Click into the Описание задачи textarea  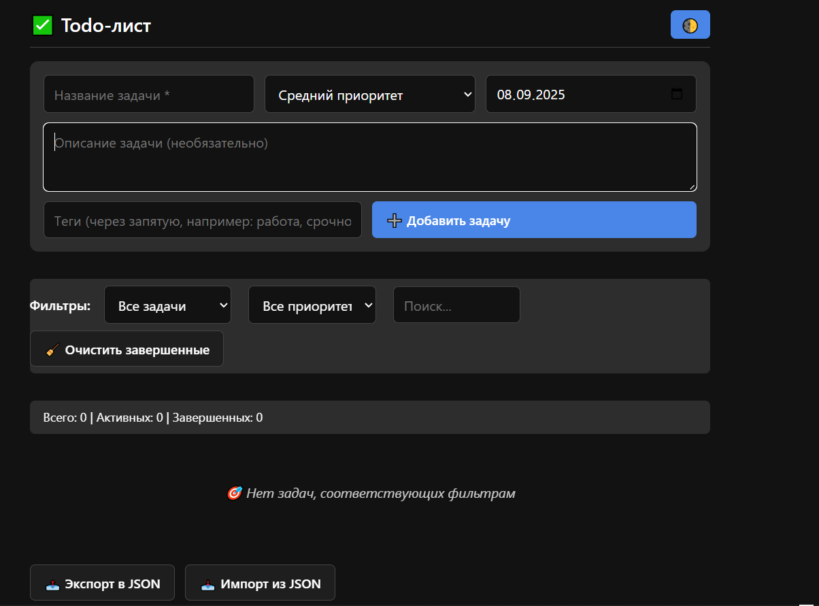tap(369, 158)
